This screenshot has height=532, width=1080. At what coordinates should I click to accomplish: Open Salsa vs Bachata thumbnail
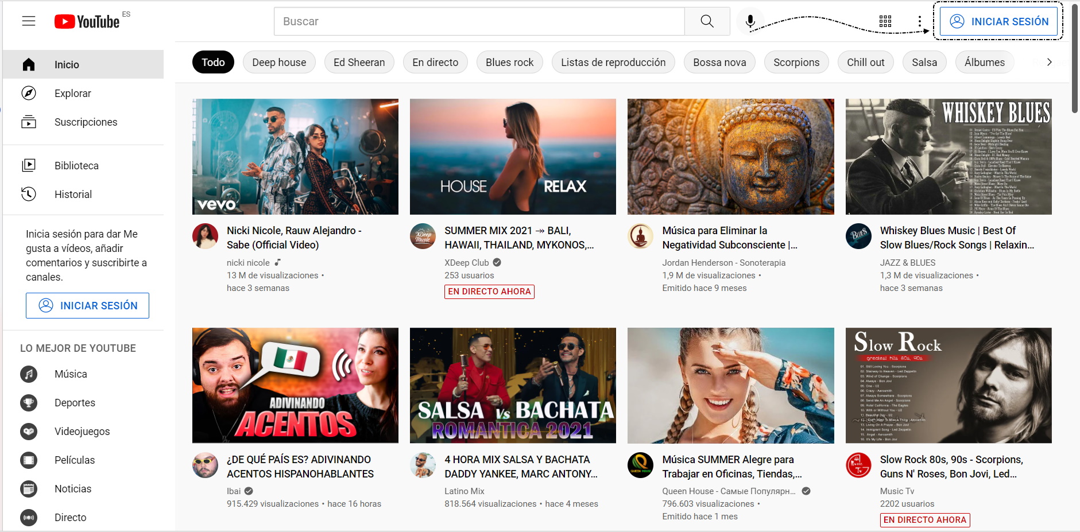(513, 385)
